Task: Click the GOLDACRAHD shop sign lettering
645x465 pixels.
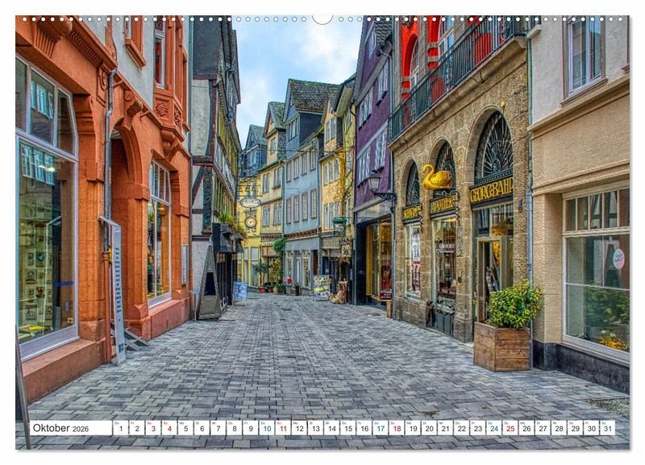Action: pyautogui.click(x=491, y=191)
